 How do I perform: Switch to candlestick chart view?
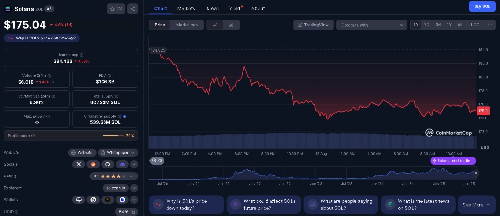(231, 25)
